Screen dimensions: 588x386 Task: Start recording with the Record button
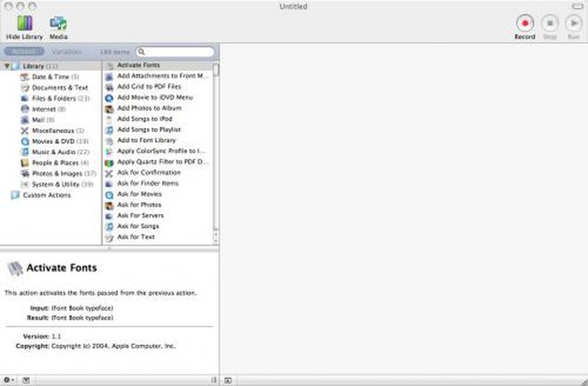[525, 24]
